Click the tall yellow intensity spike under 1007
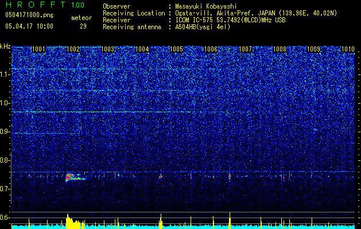 230,220
